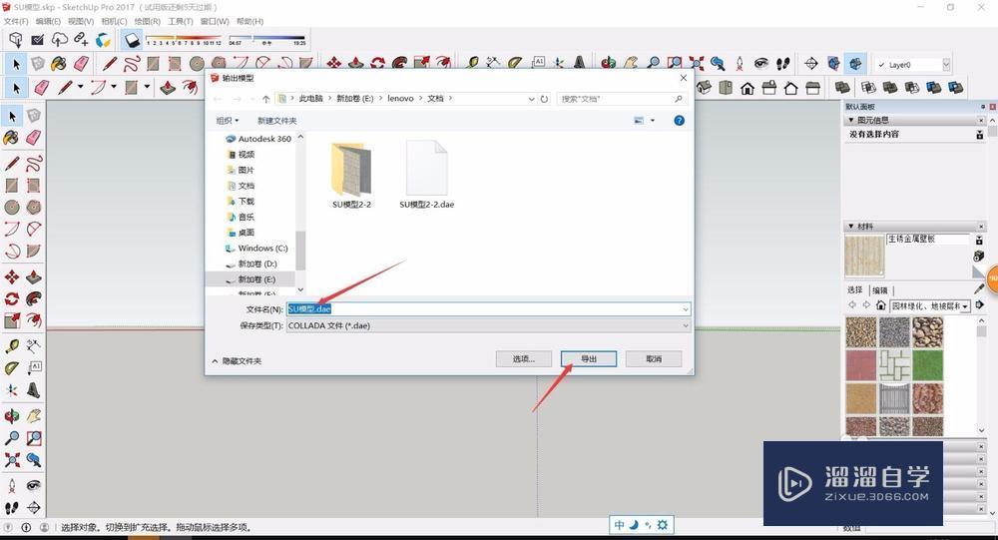Click the cloud upload Share Model icon
Image resolution: width=998 pixels, height=540 pixels.
tap(59, 40)
